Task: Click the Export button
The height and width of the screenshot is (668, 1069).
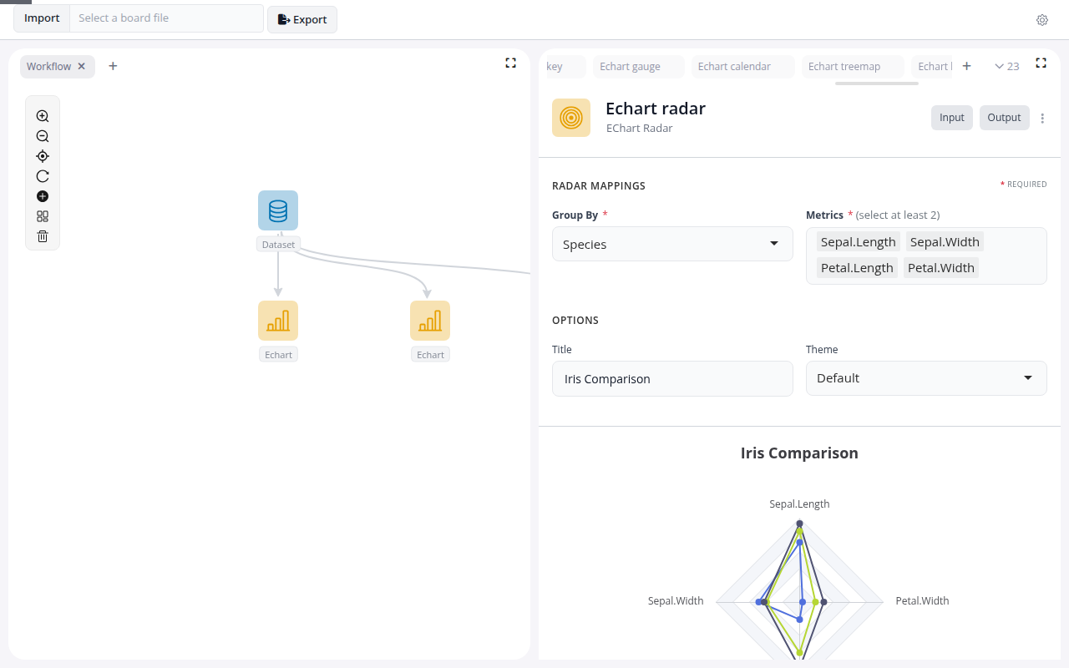Action: [301, 19]
